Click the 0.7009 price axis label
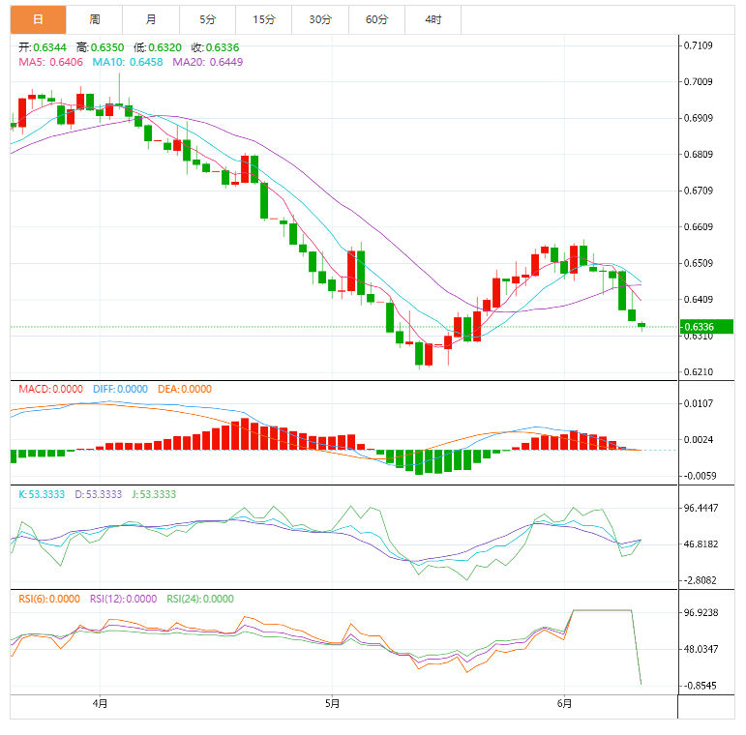Image resolution: width=746 pixels, height=735 pixels. [698, 82]
